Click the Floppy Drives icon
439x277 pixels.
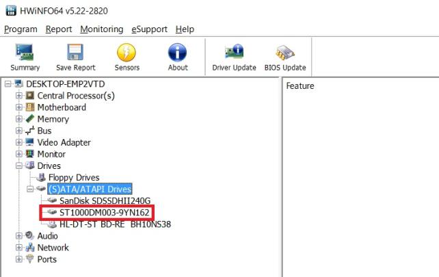click(x=41, y=177)
